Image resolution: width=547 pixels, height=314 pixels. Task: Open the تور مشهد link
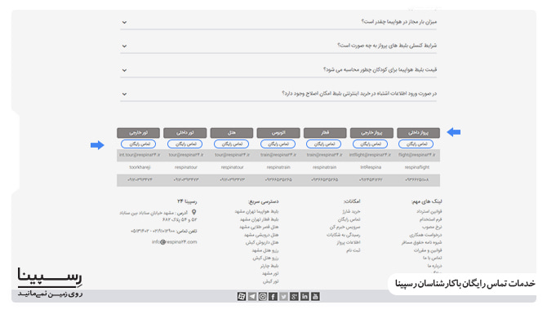pyautogui.click(x=270, y=273)
